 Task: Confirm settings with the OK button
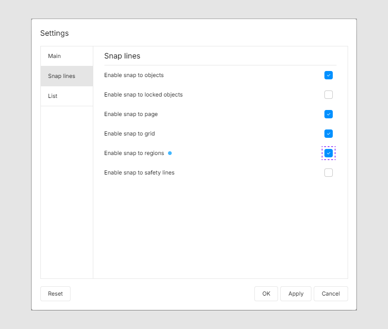pos(266,294)
